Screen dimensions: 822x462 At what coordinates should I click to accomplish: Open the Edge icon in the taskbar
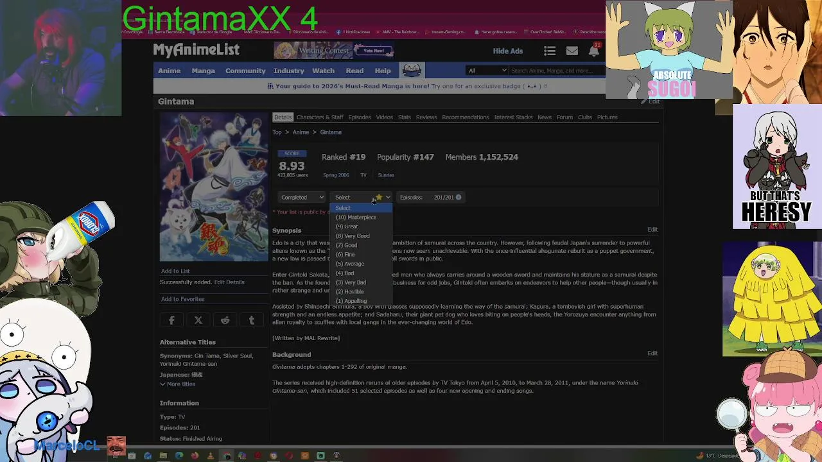click(x=179, y=456)
